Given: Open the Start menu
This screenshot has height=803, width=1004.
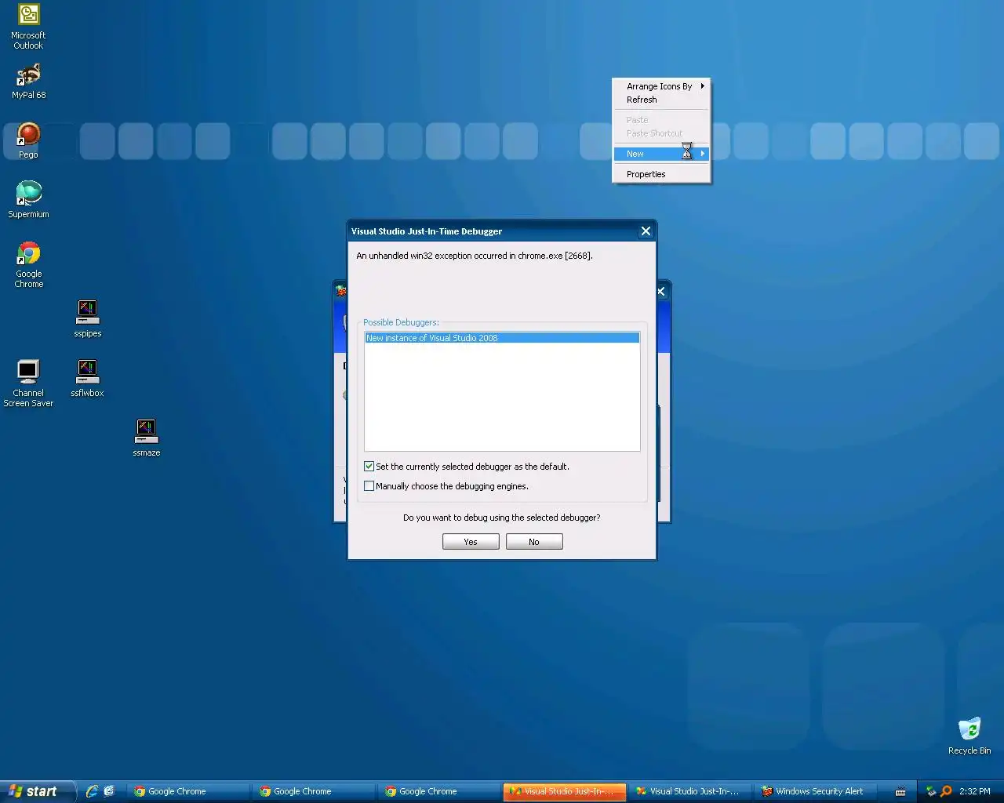Looking at the screenshot, I should 38,791.
